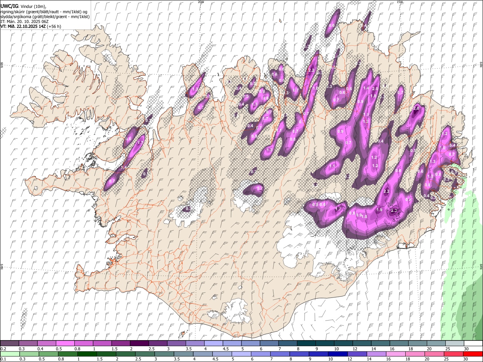Click the 6–7 slate blue swatch in upper legend

[269, 344]
